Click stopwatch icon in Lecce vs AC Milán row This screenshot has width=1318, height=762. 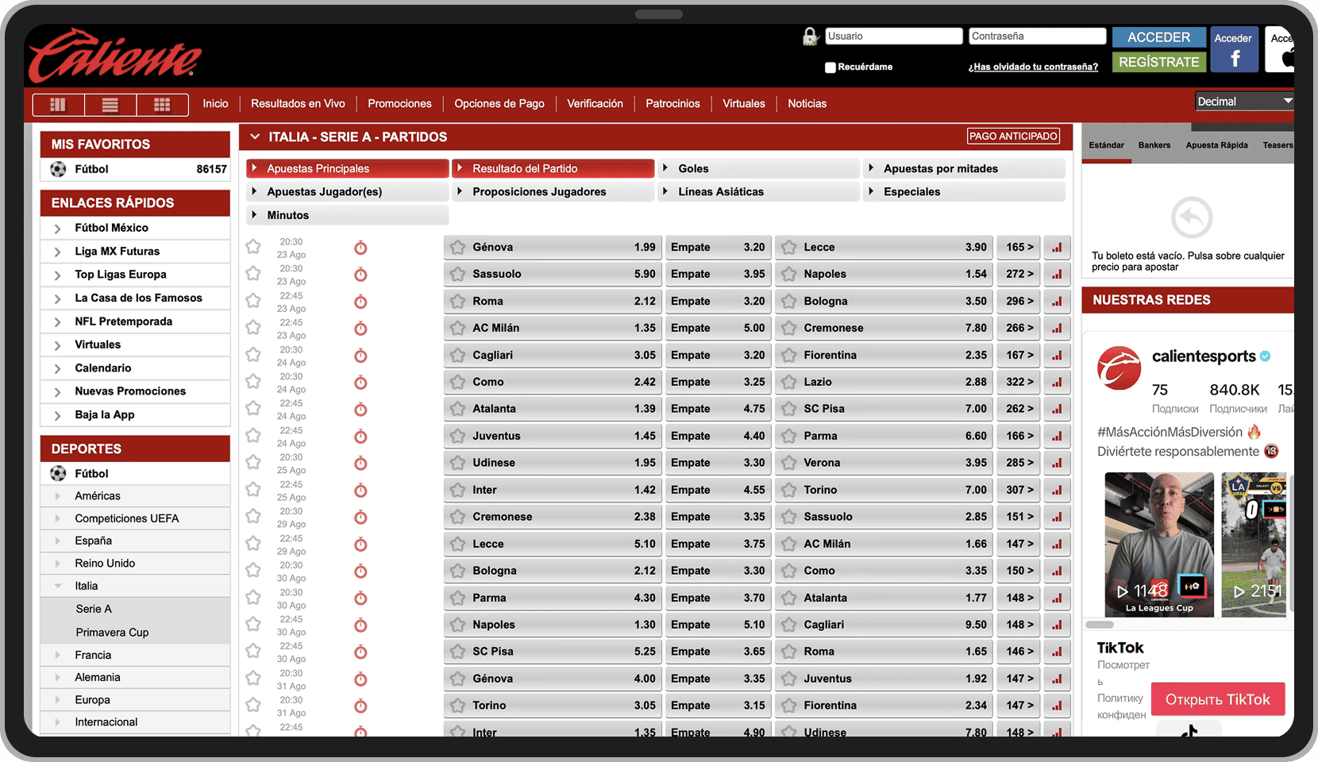pos(360,545)
